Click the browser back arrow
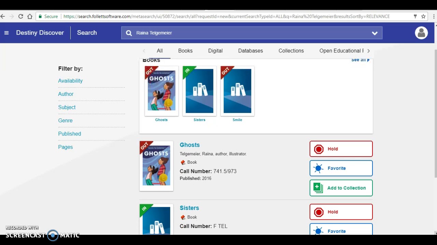The height and width of the screenshot is (245, 437). [3, 16]
